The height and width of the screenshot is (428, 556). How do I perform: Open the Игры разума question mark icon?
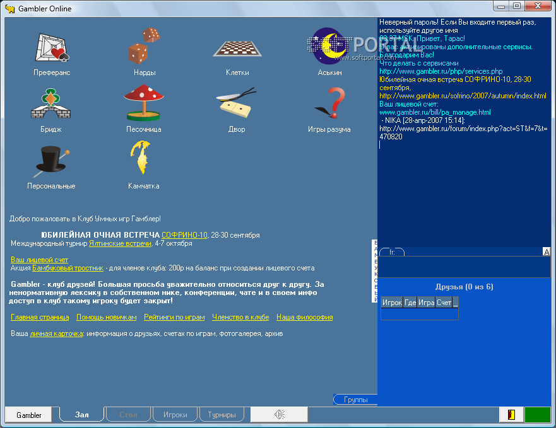(330, 103)
